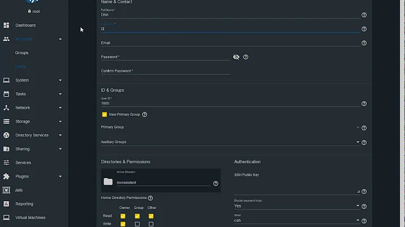
Task: Click the Network topology icon
Action: tap(6, 107)
